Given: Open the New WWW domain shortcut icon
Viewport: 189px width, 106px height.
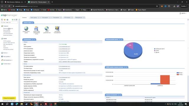Looking at the screenshot, I should click(26, 29).
